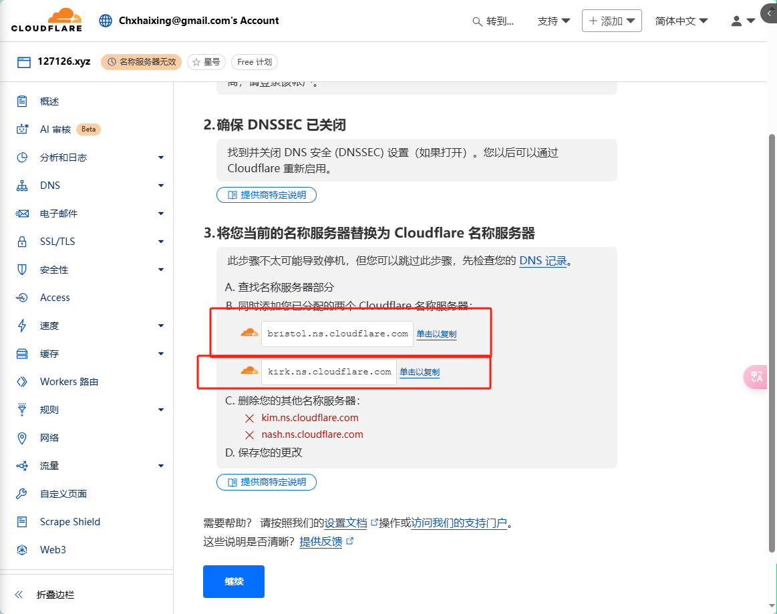Expand the 缓存 submenu arrow

pos(160,354)
